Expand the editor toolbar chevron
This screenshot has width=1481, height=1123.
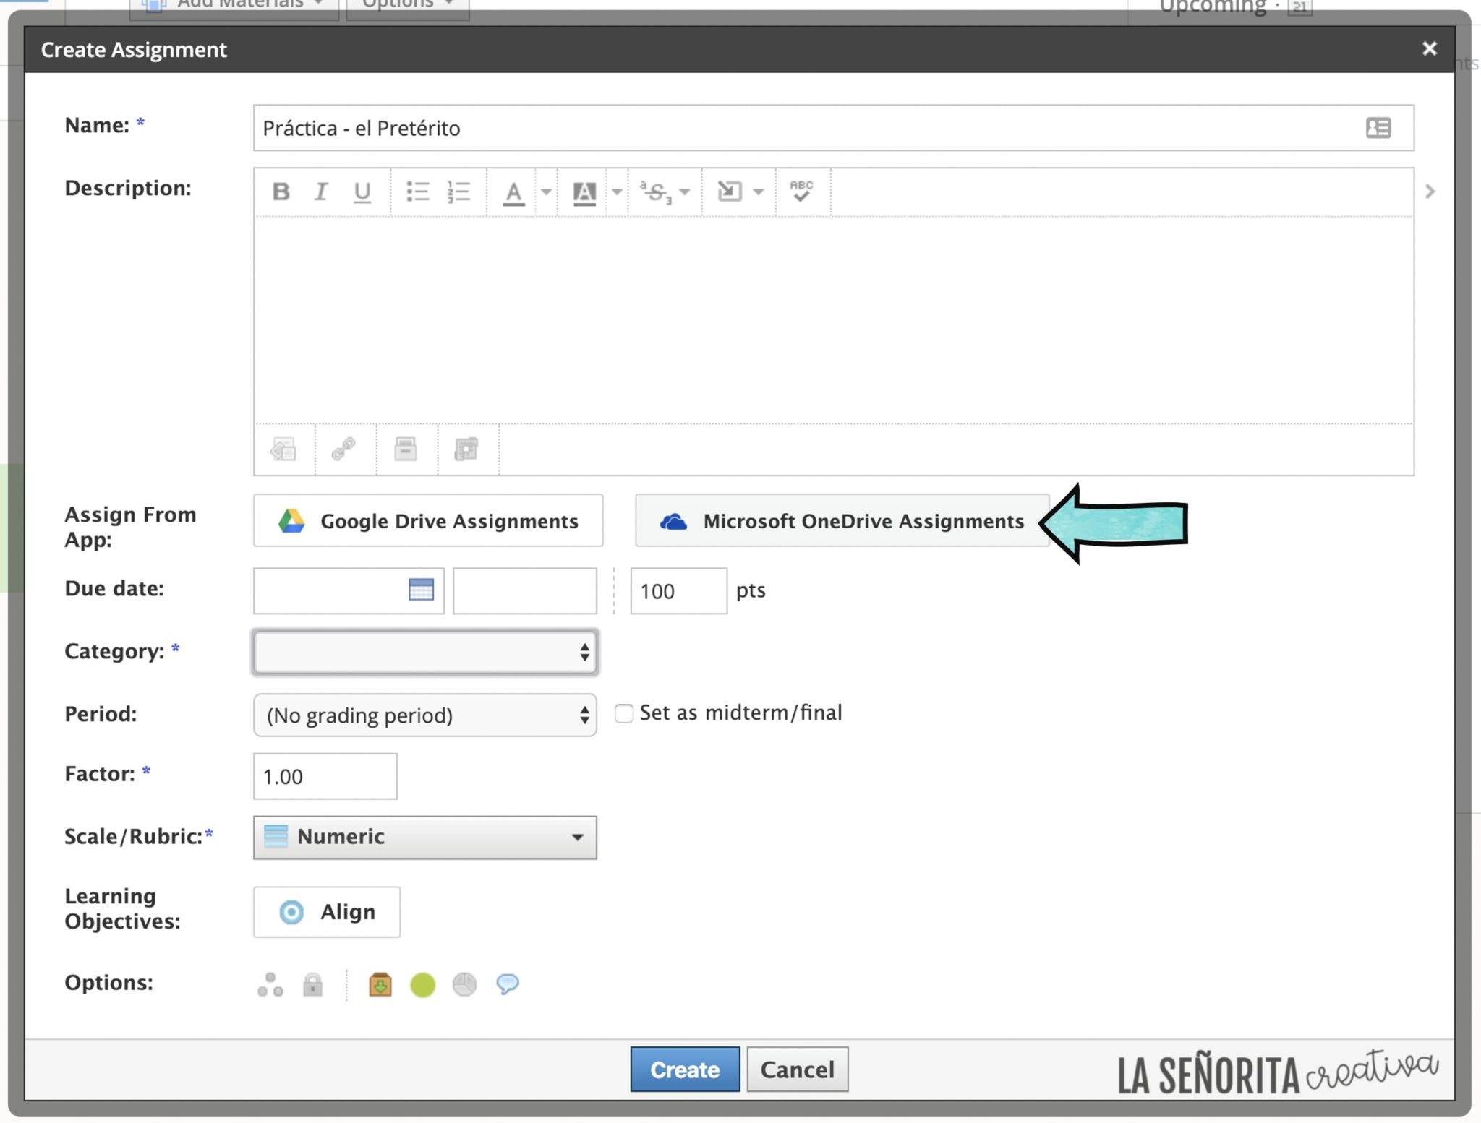coord(1430,192)
